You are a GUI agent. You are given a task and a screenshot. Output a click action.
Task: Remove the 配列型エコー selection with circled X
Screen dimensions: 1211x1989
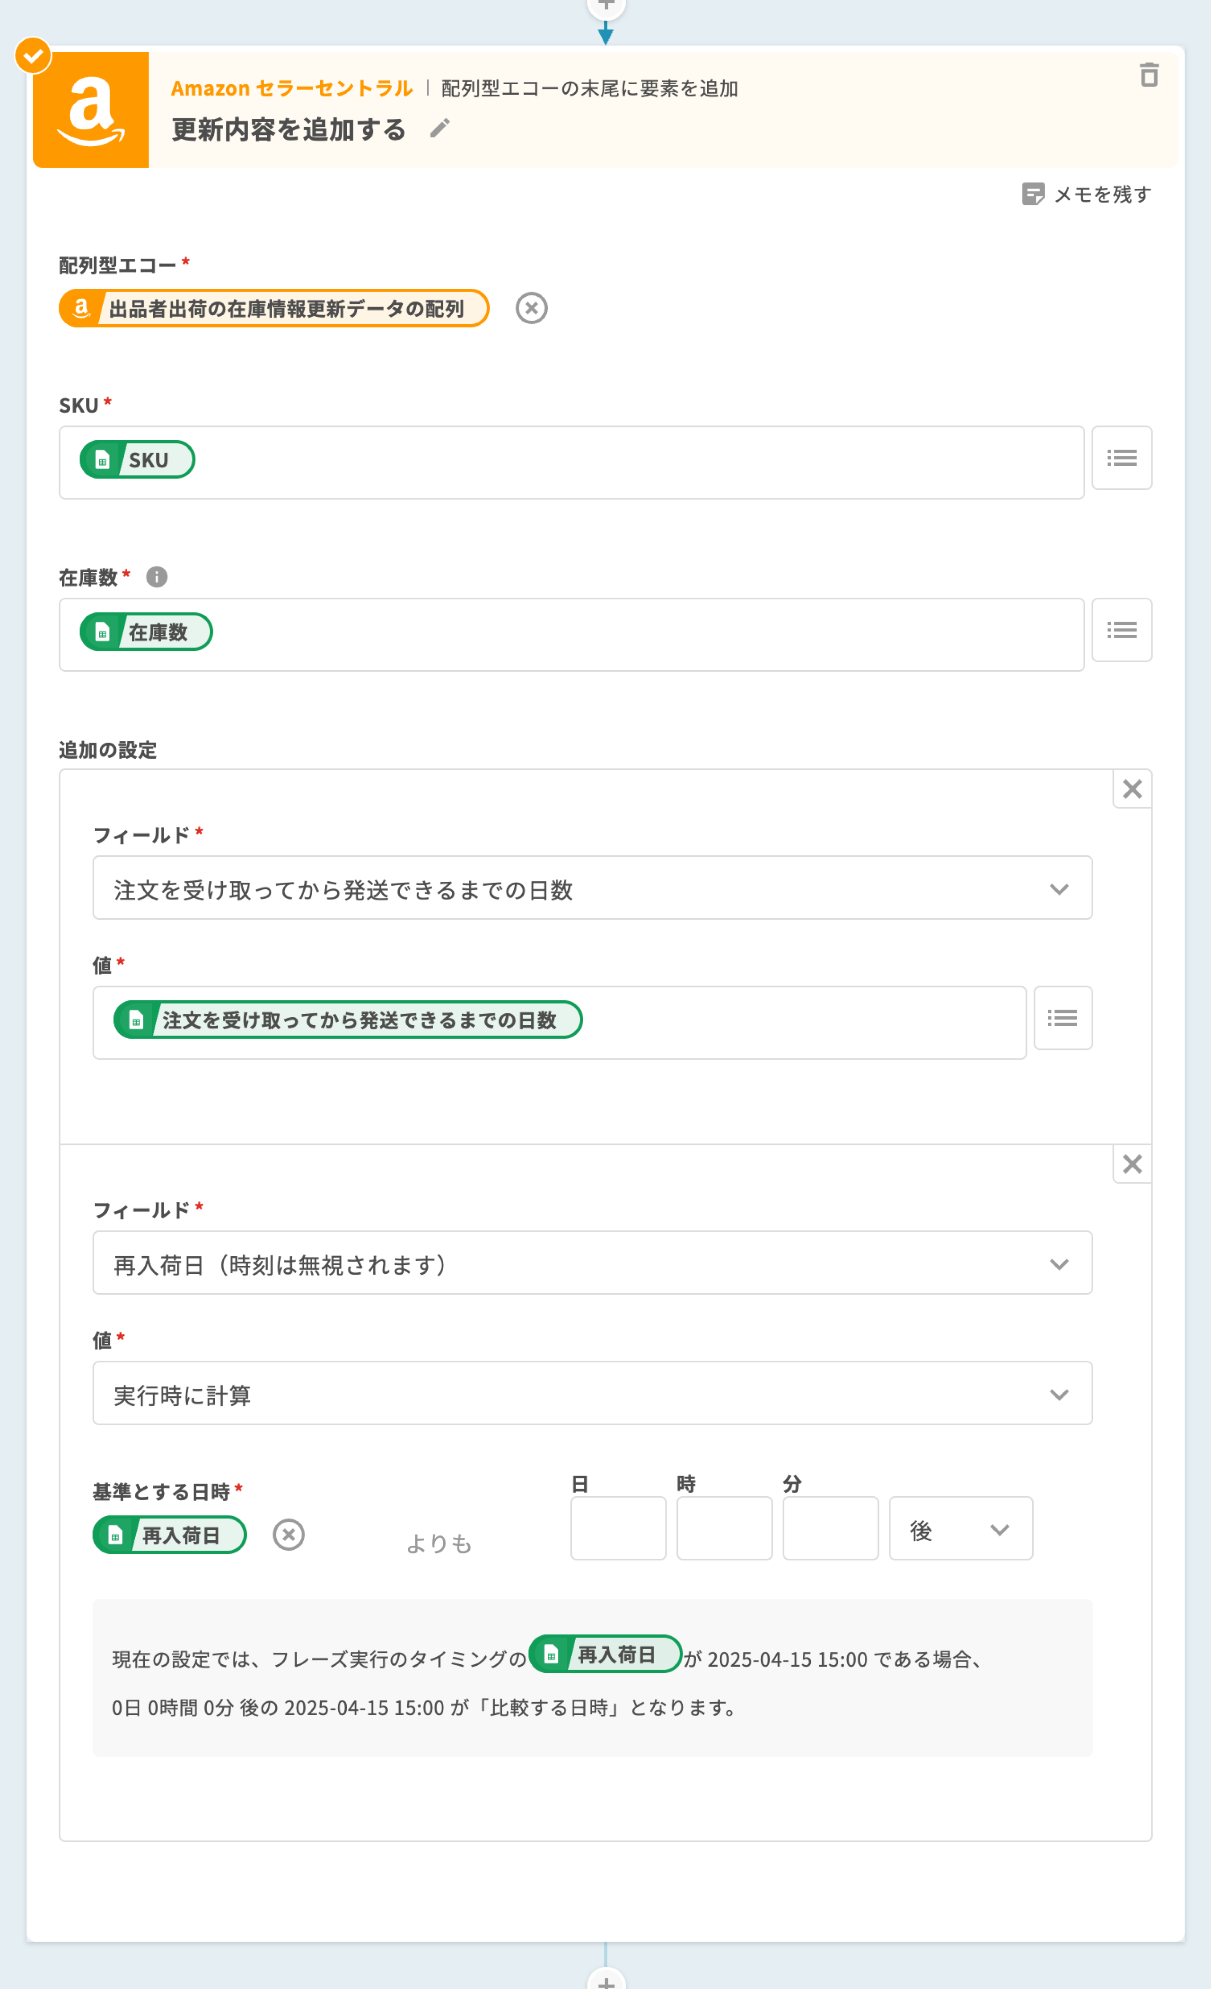pos(531,308)
